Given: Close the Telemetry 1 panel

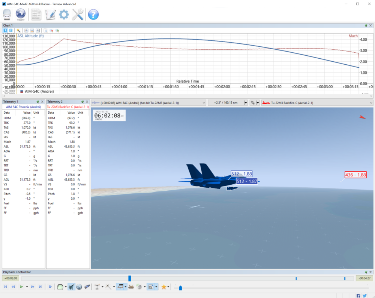Looking at the screenshot, I should (x=42, y=102).
